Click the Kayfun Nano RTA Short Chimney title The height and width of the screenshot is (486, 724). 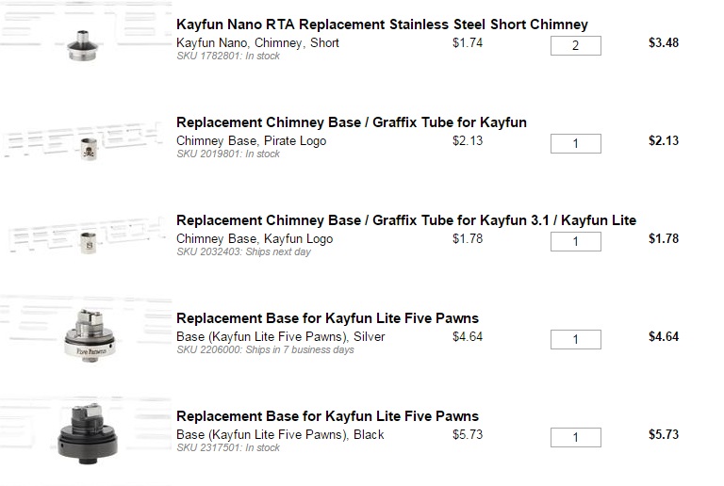pos(382,24)
